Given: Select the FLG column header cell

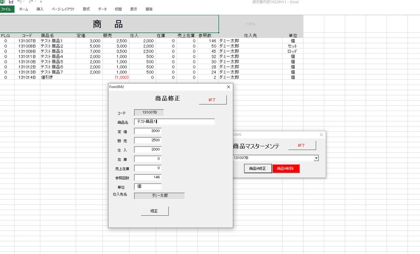Looking at the screenshot, I should point(7,35).
